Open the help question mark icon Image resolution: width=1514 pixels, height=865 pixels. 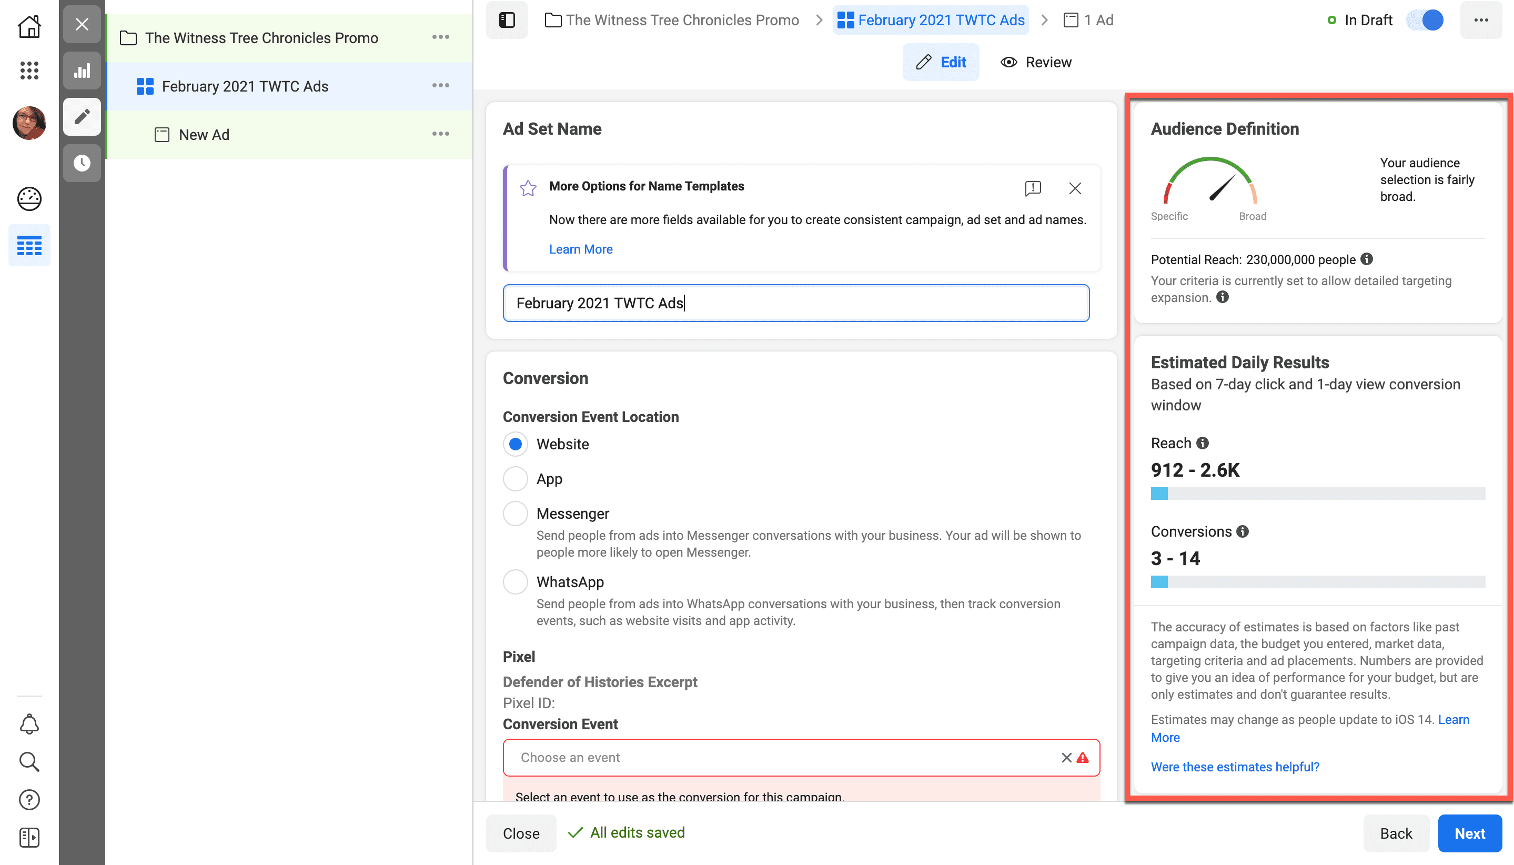click(x=29, y=800)
